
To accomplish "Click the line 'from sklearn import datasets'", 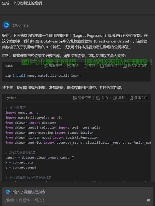I will pyautogui.click(x=31, y=123).
